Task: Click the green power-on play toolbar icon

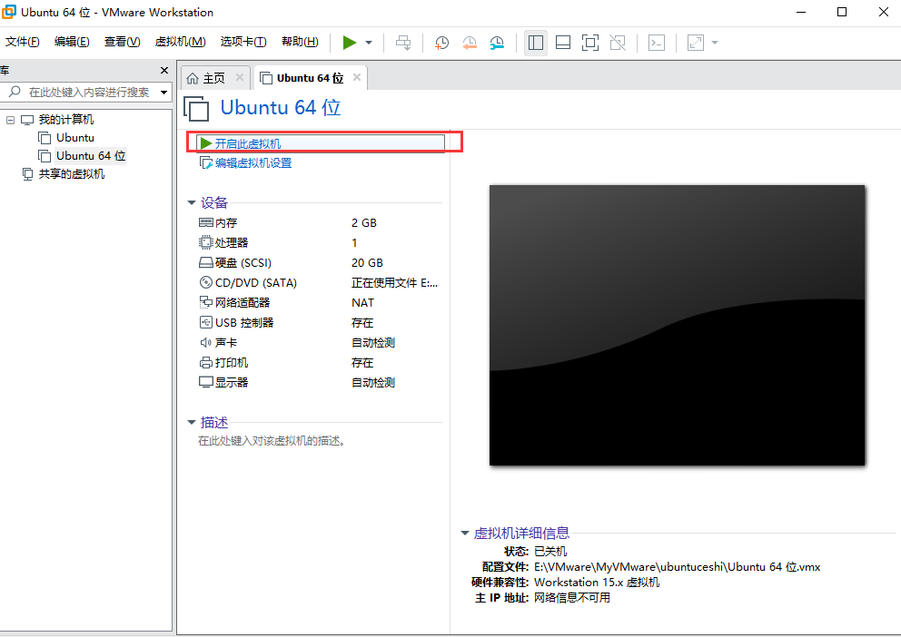Action: pos(350,43)
